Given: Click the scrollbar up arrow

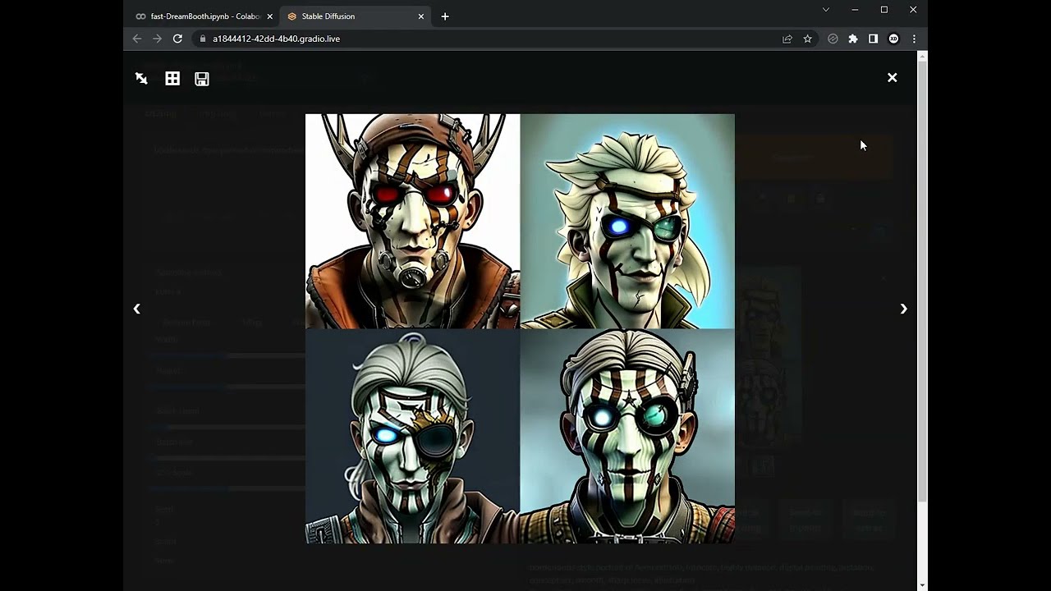Looking at the screenshot, I should click(x=922, y=56).
